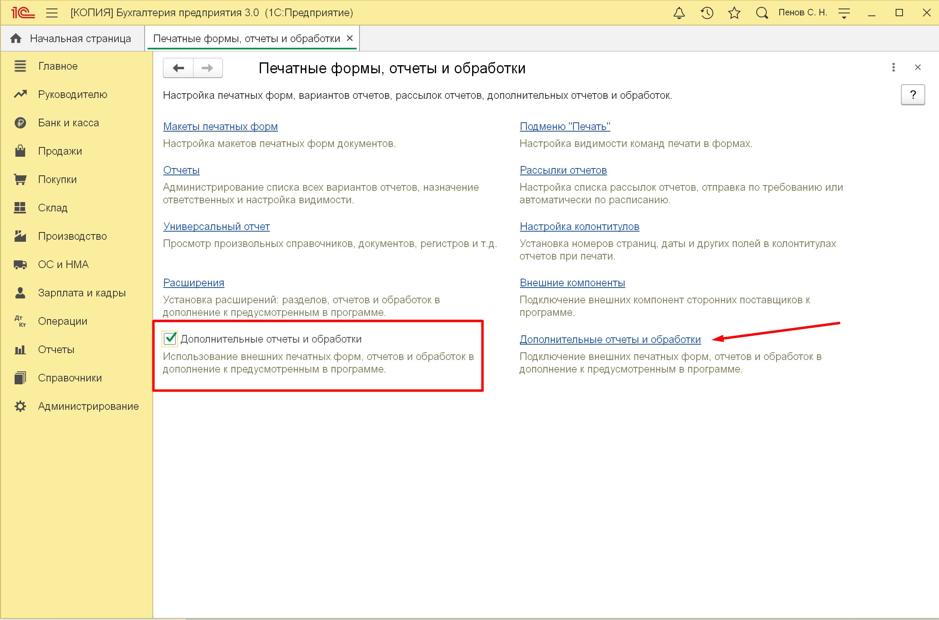Open notifications bell
This screenshot has height=620, width=939.
click(x=679, y=13)
